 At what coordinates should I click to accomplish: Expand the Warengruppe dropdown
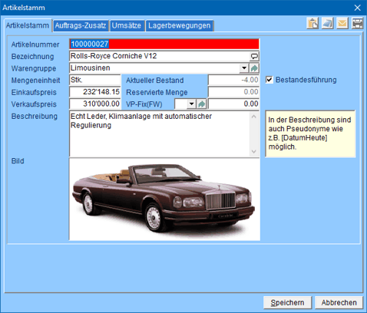(x=244, y=68)
